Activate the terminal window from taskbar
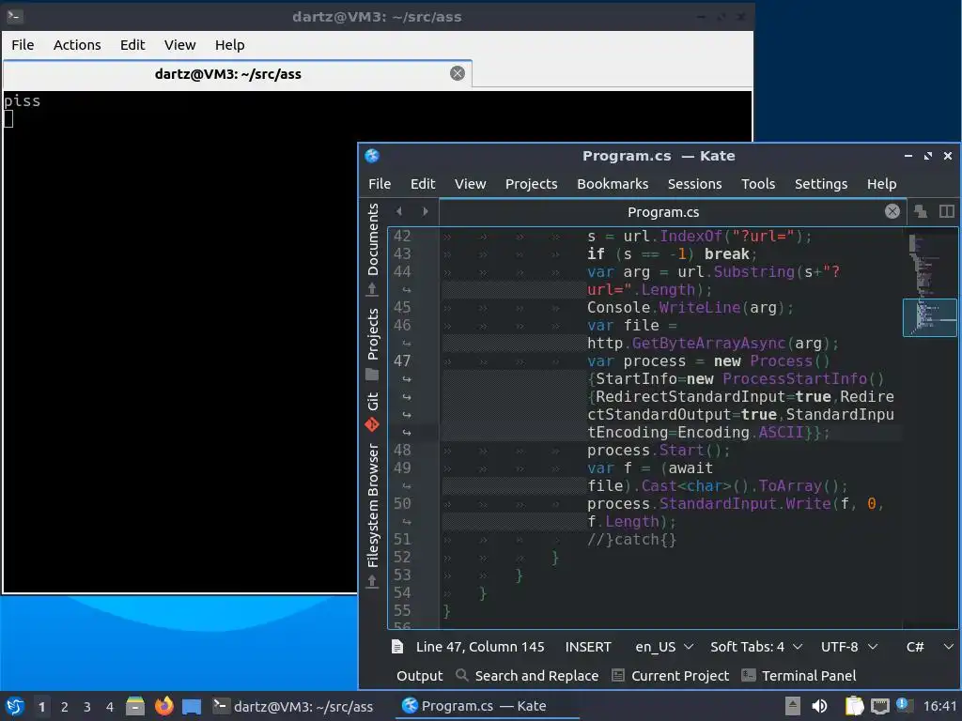 point(293,706)
